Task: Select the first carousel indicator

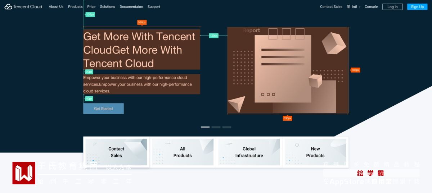Action: 205,127
